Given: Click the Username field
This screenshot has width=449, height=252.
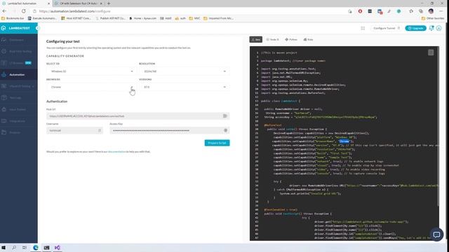Looking at the screenshot, I should [74, 131].
